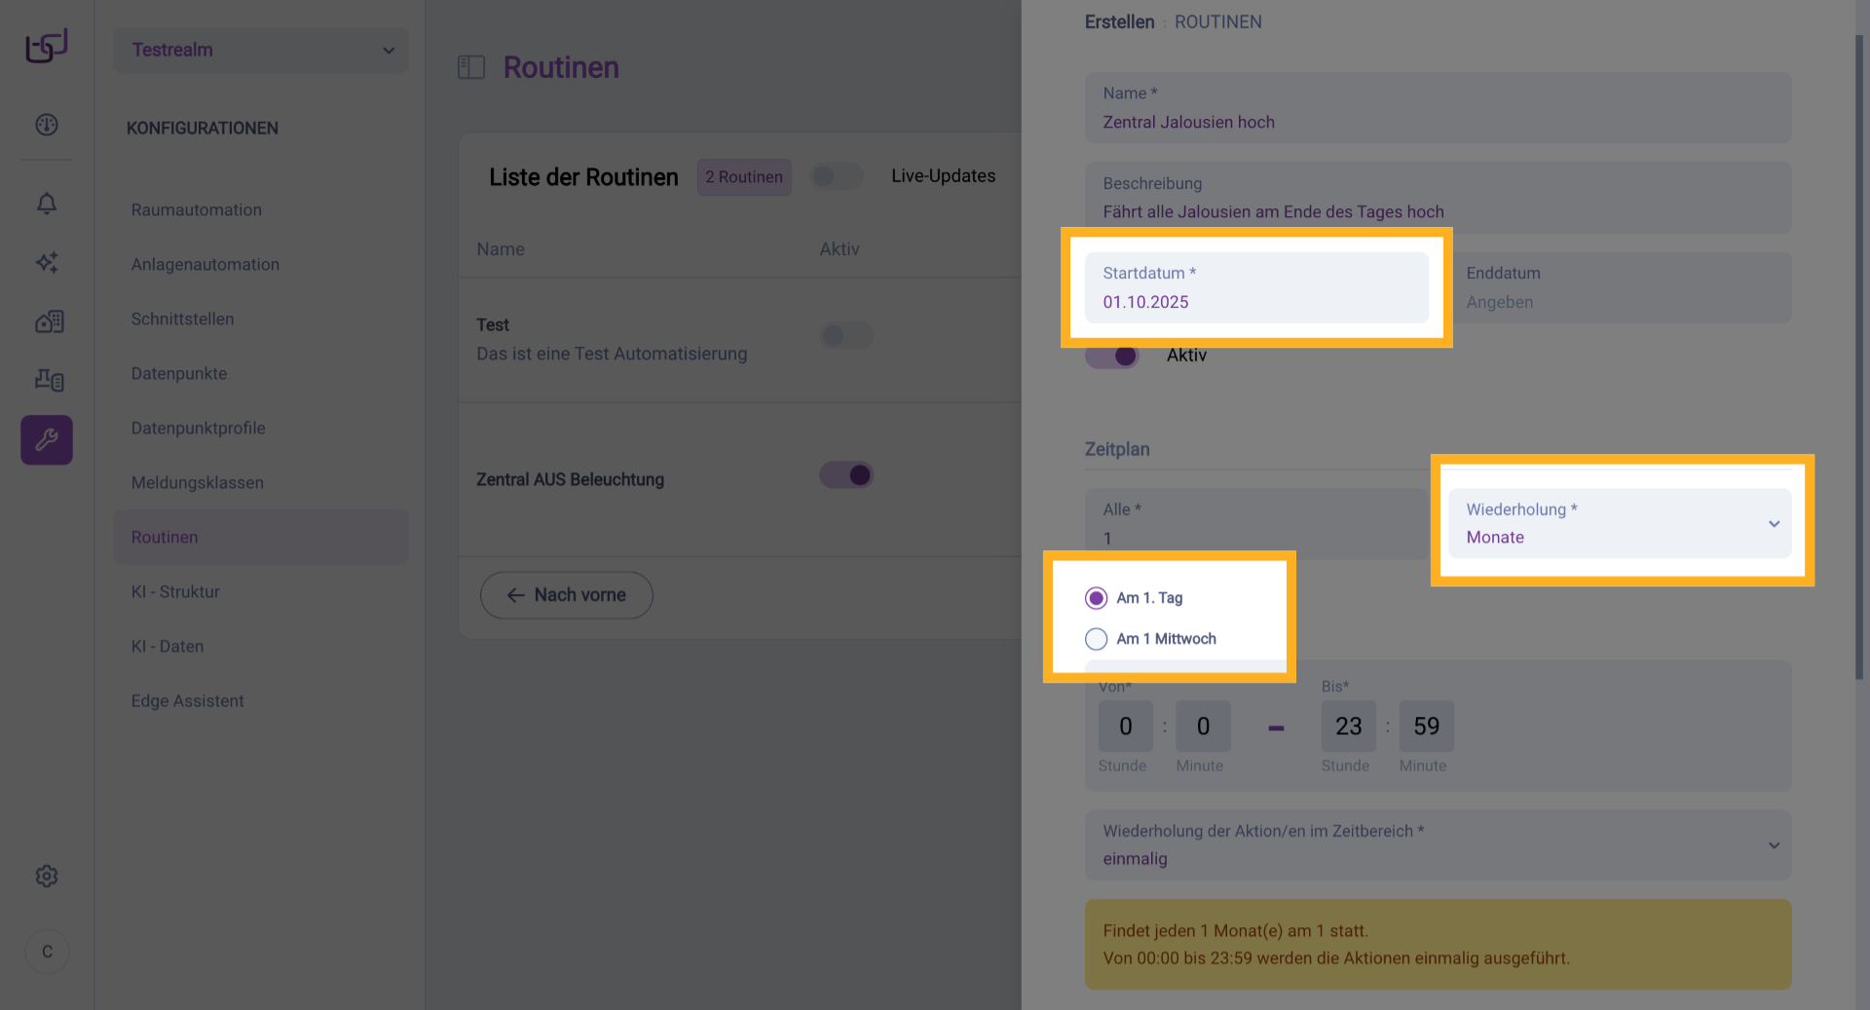This screenshot has height=1010, width=1870.
Task: Expand the Wiederholung dropdown set to Monate
Action: [x=1619, y=524]
